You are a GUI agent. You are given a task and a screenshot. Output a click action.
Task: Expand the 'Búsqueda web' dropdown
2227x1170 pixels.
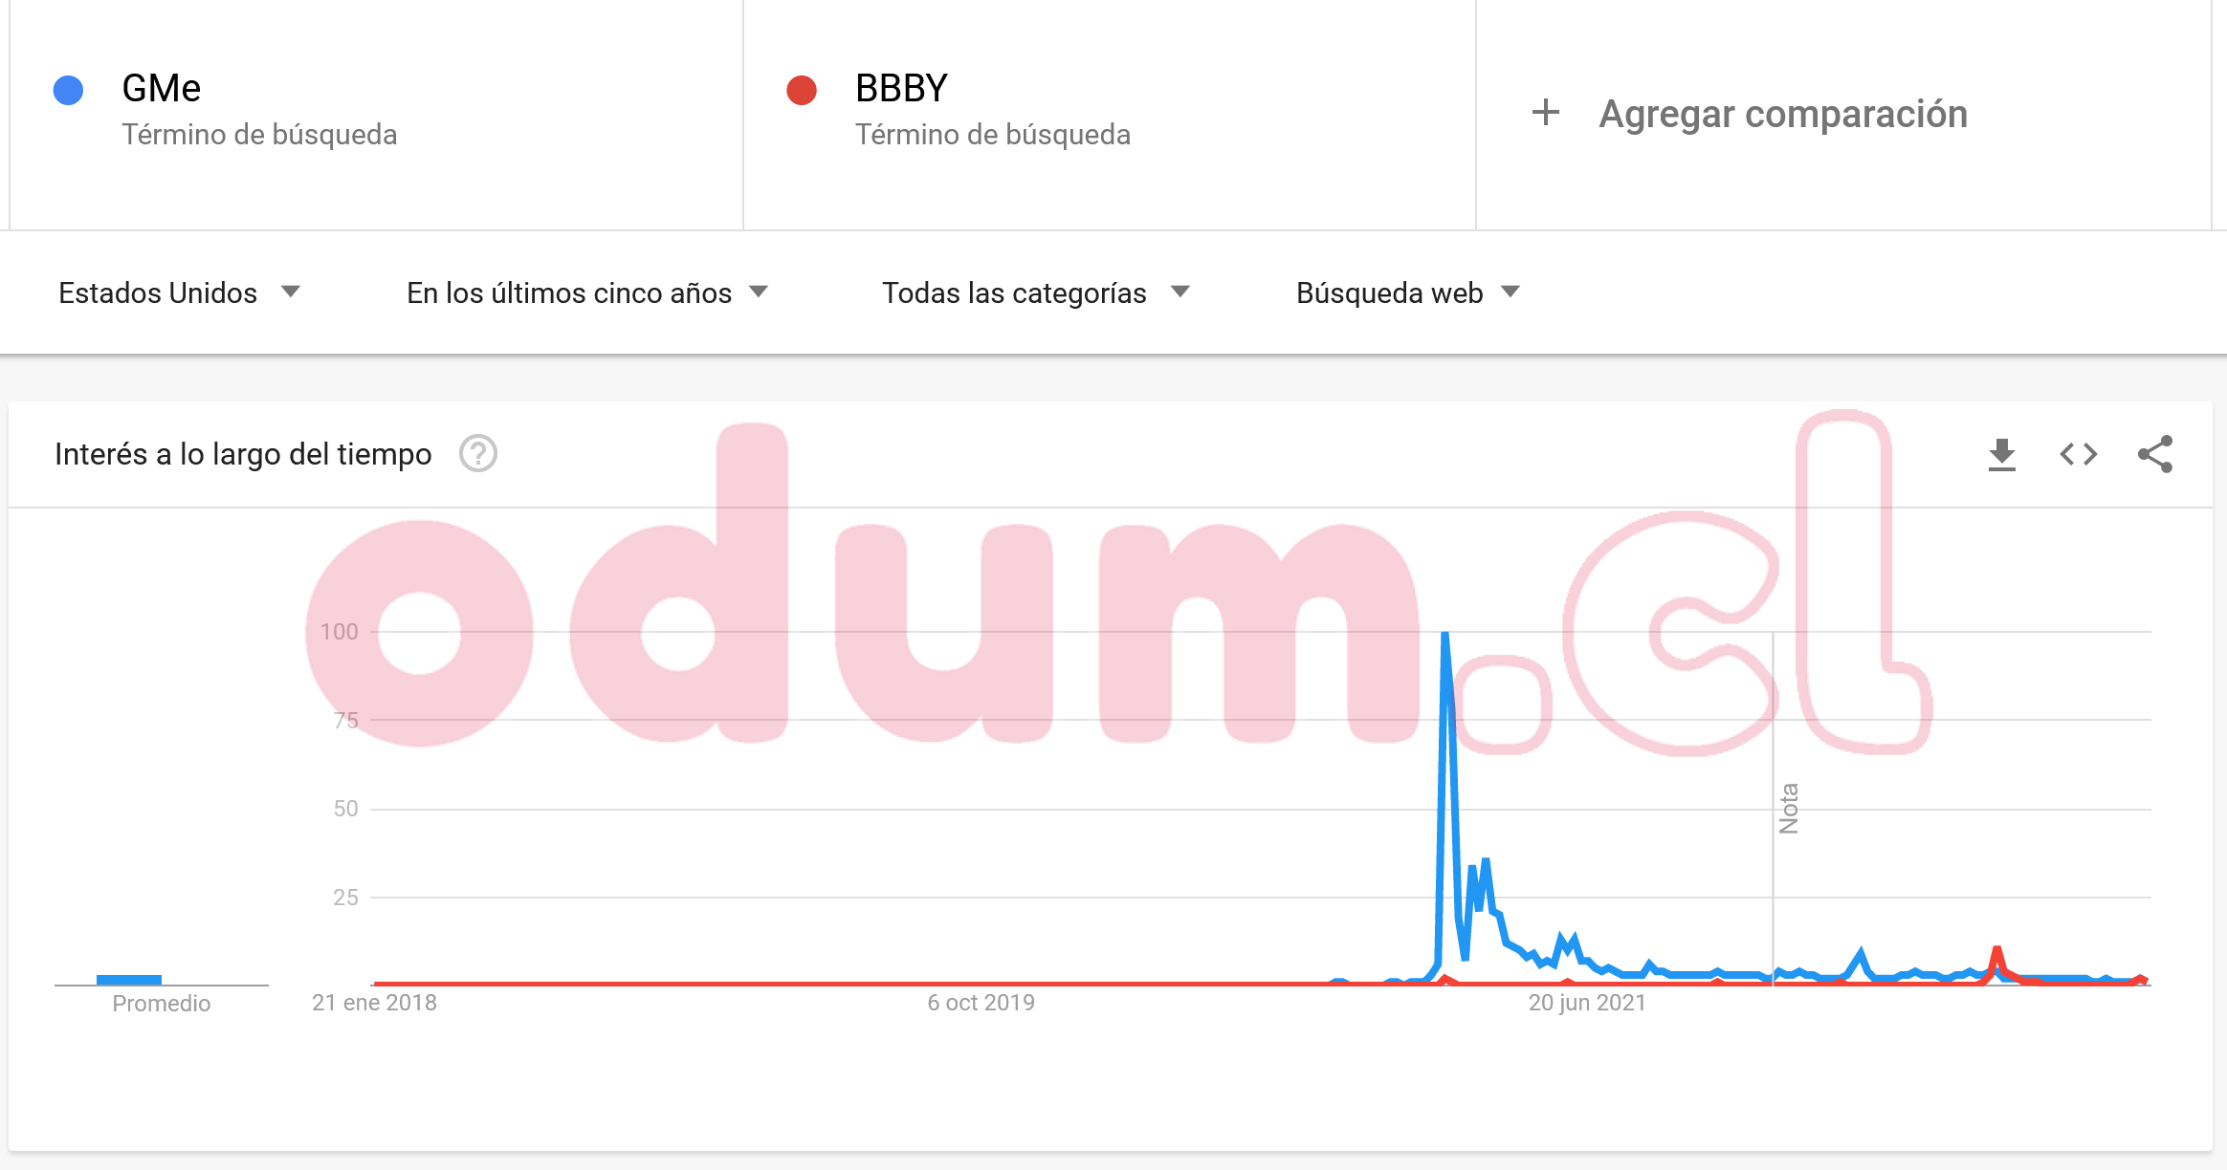click(1407, 292)
